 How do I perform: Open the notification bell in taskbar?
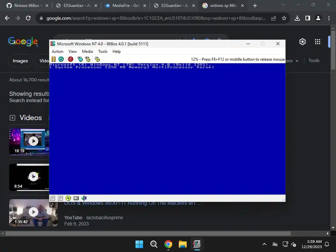pyautogui.click(x=327, y=244)
